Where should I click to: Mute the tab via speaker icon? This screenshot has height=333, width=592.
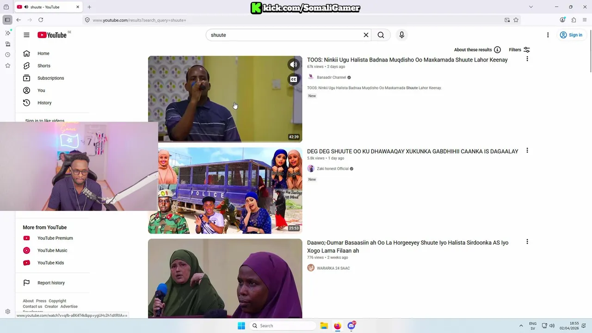[x=26, y=7]
